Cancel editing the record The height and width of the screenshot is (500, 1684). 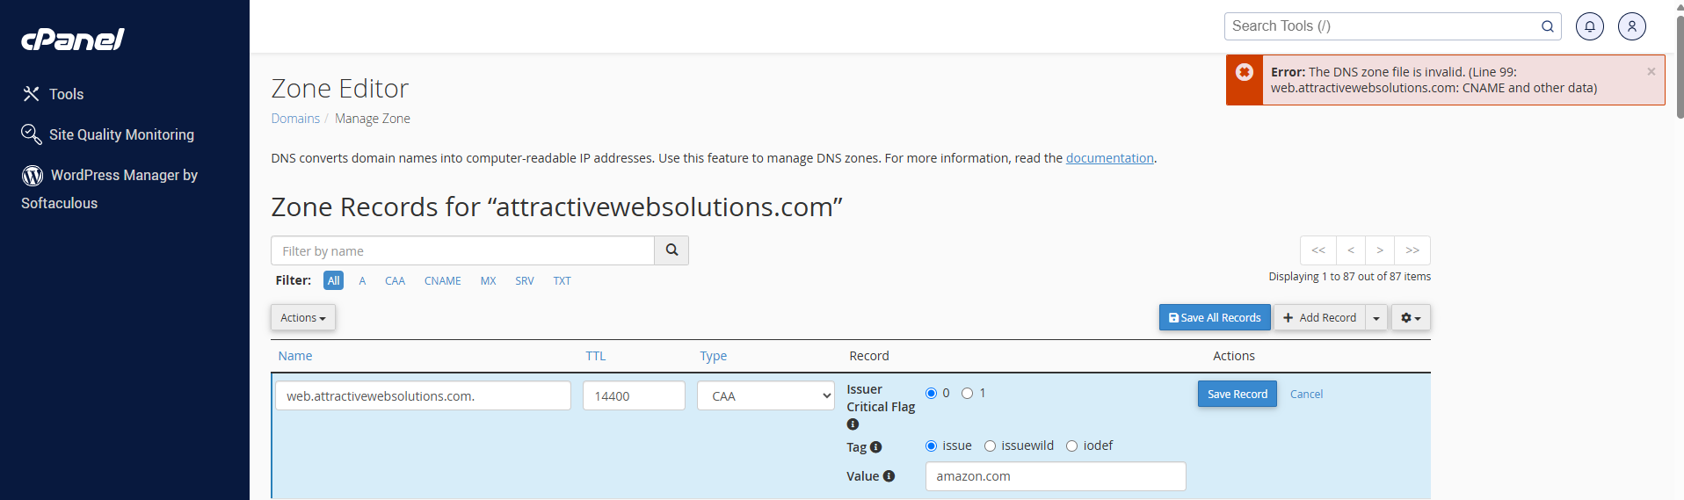pyautogui.click(x=1306, y=394)
